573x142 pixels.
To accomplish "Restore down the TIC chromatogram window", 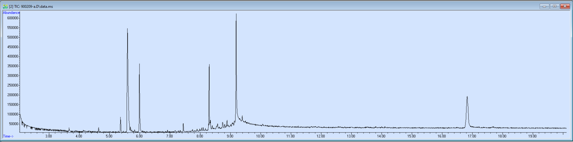I will 555,6.
